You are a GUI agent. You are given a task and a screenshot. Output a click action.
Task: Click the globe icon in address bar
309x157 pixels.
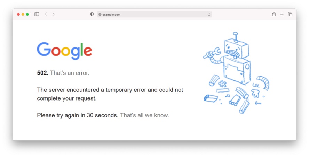[100, 14]
